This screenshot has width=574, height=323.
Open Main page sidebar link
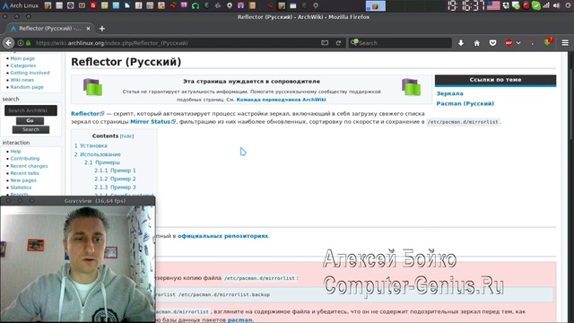click(22, 58)
